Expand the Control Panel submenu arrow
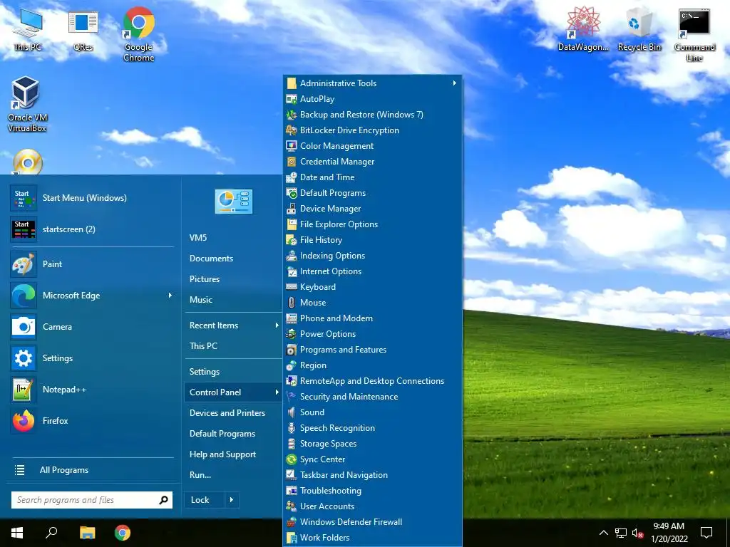 coord(277,392)
